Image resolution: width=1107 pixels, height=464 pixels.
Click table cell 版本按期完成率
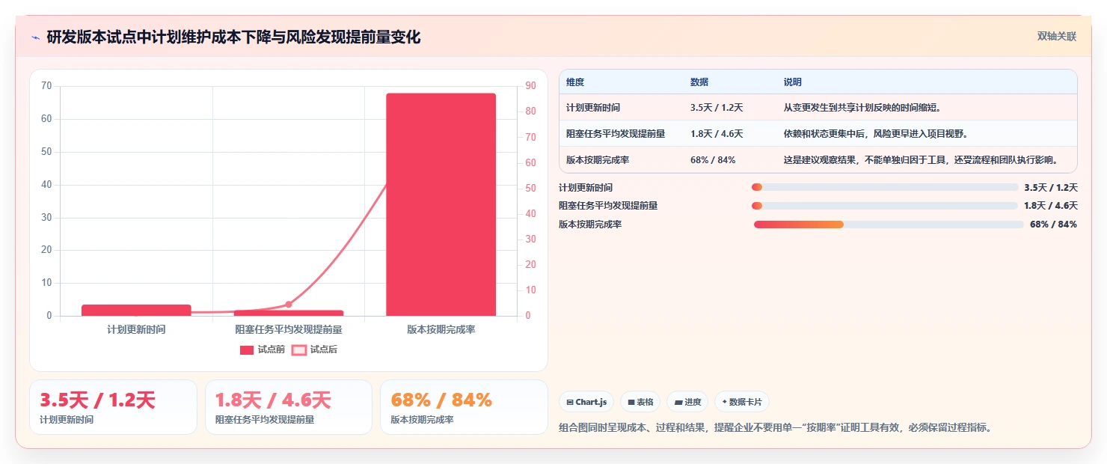pos(598,160)
